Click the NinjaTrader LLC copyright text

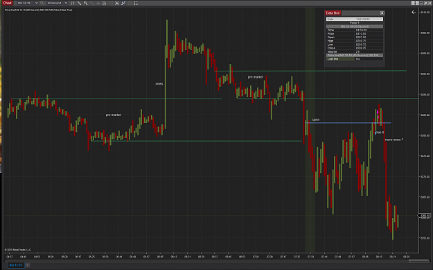pyautogui.click(x=18, y=250)
